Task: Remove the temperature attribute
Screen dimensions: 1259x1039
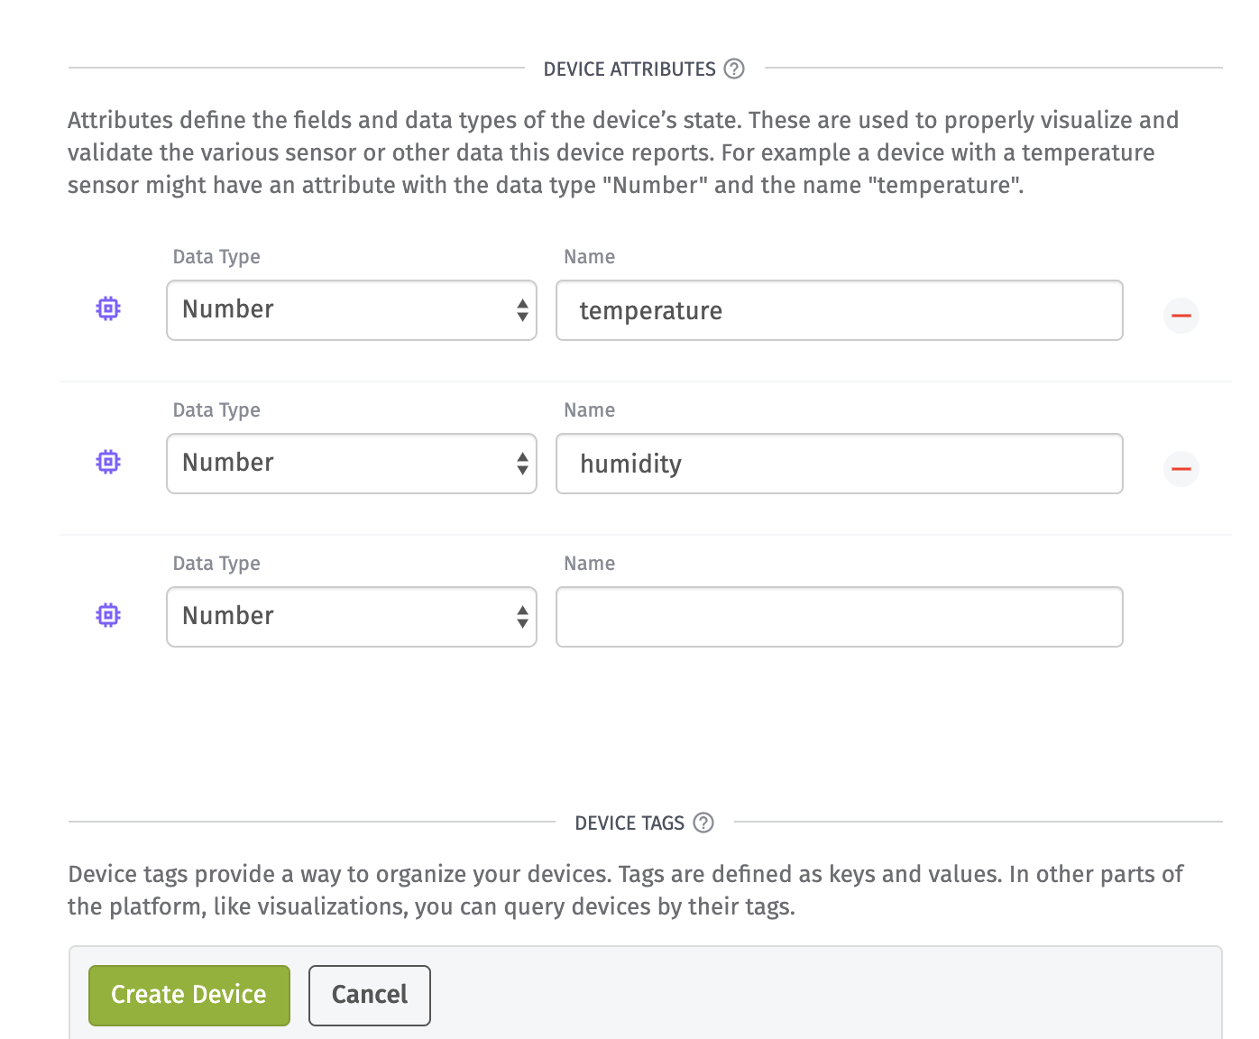Action: 1181,316
